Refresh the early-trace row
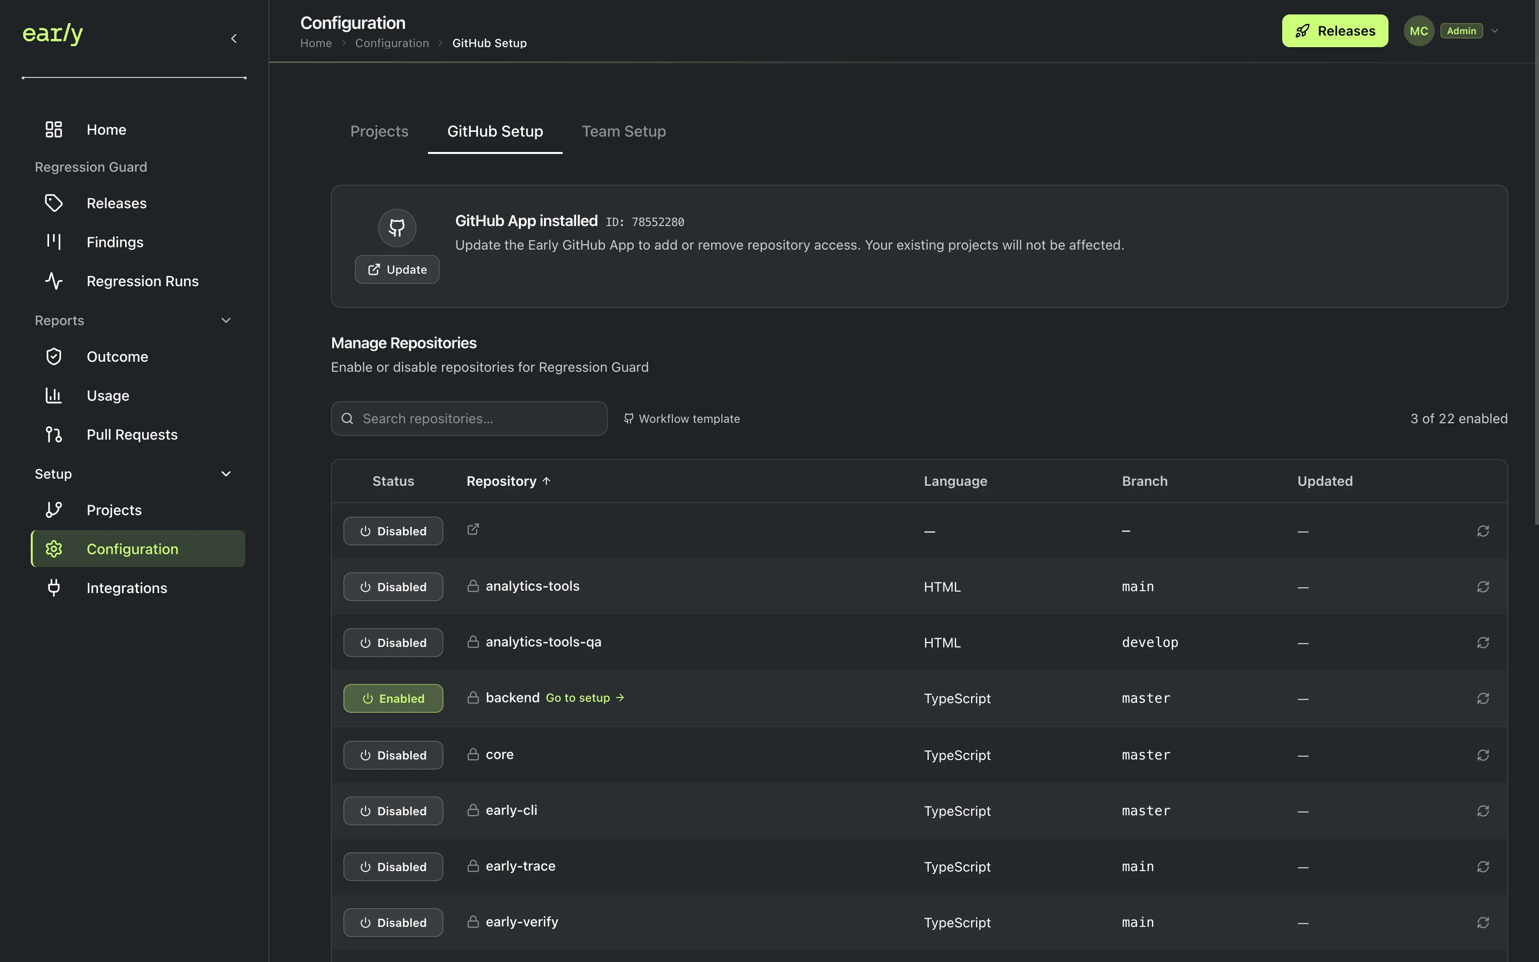The width and height of the screenshot is (1539, 962). (1483, 867)
